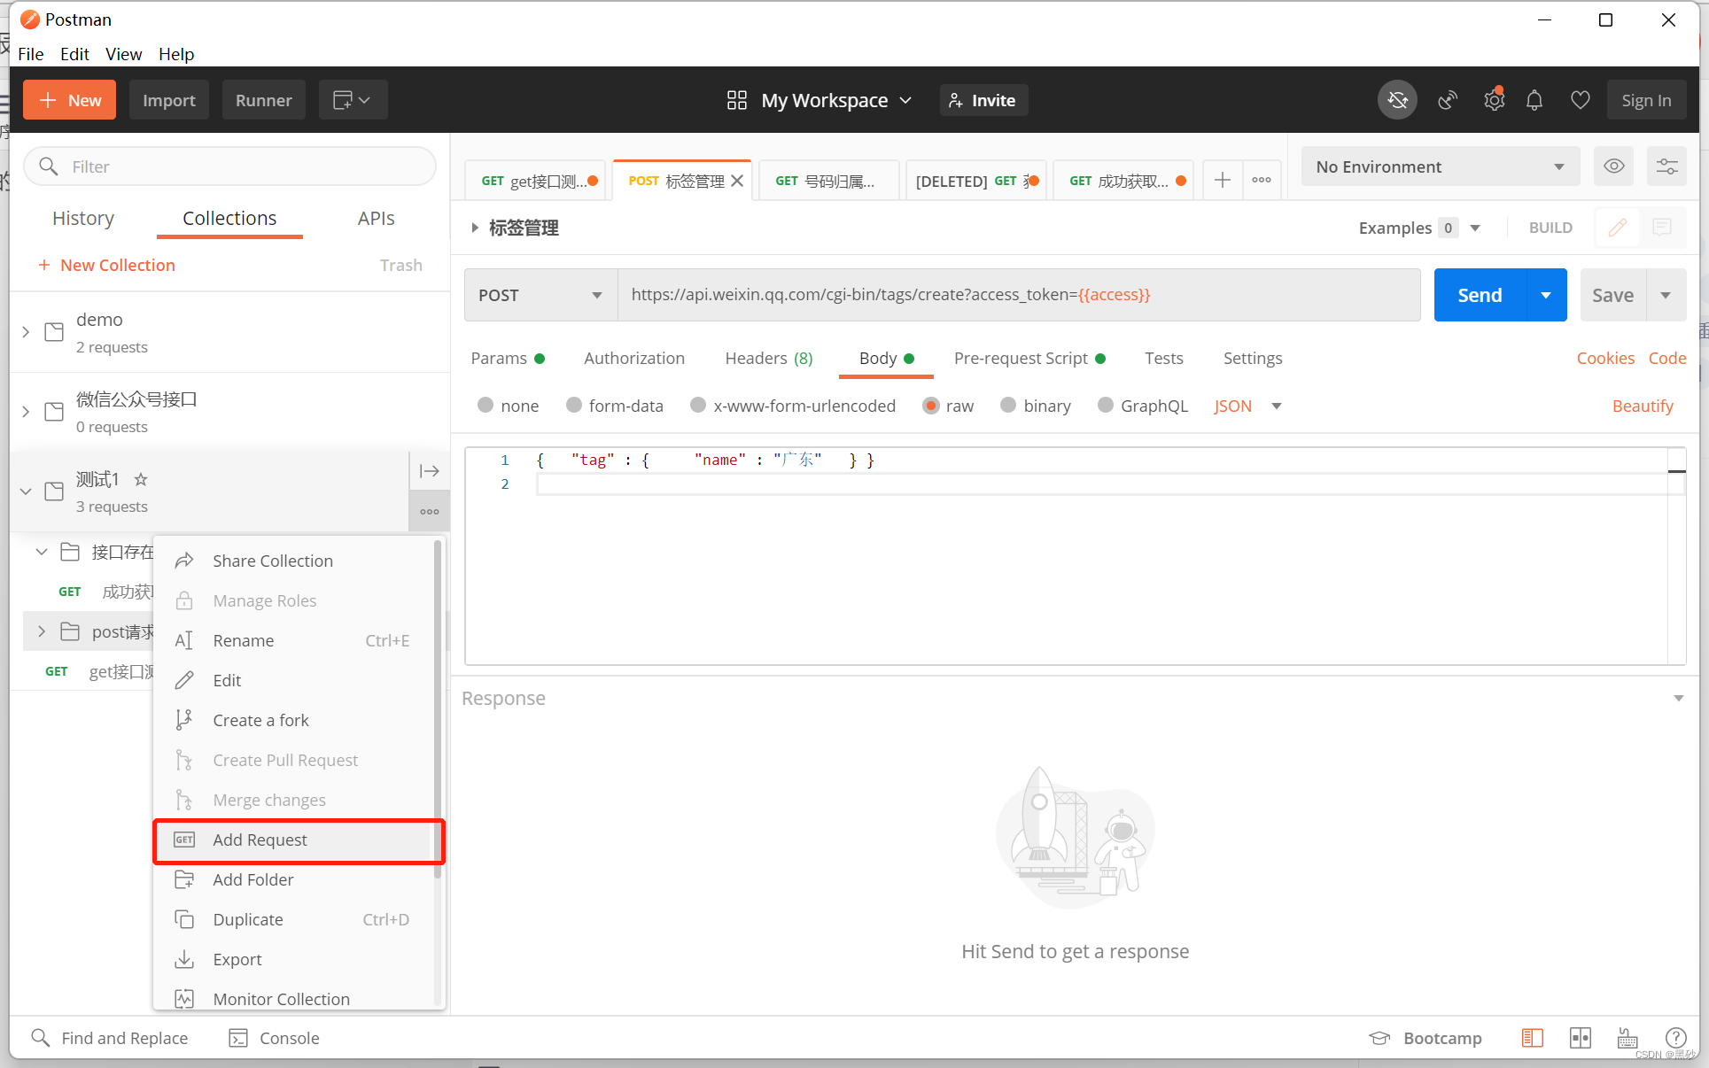Open the settings gear icon
This screenshot has height=1068, width=1709.
1494,100
